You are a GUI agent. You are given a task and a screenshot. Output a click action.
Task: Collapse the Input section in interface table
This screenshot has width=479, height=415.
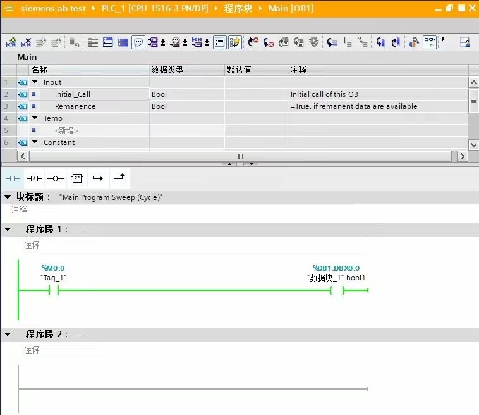[x=35, y=82]
